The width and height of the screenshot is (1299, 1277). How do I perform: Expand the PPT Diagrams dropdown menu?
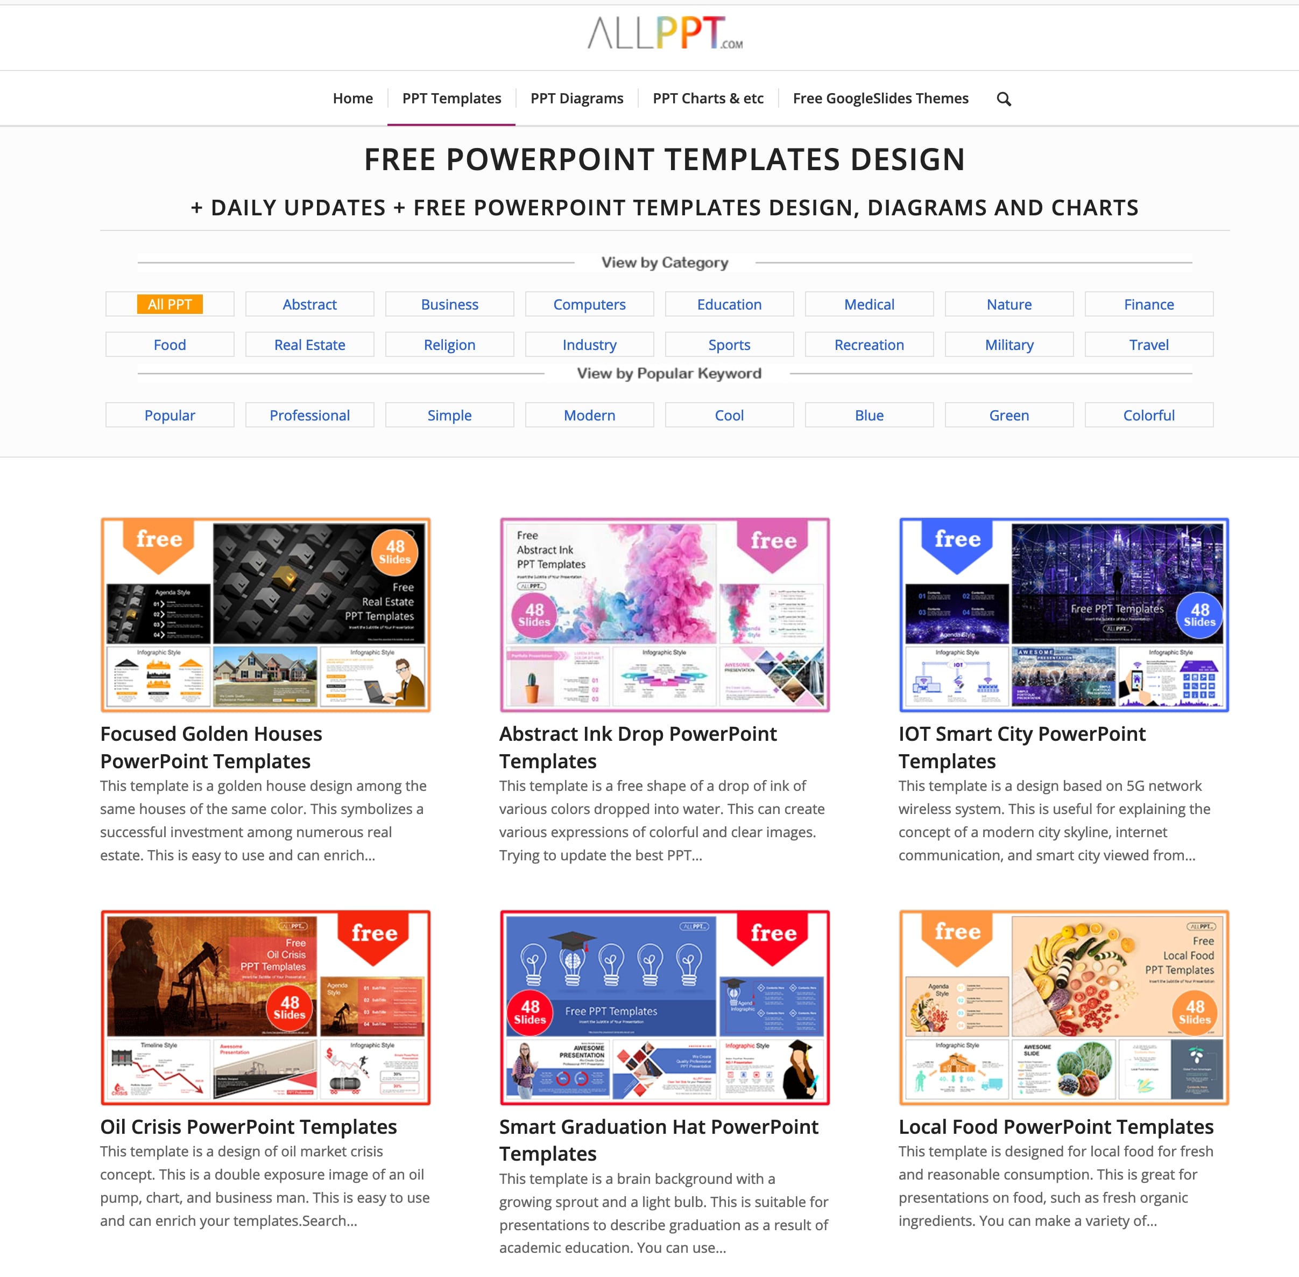(x=577, y=98)
